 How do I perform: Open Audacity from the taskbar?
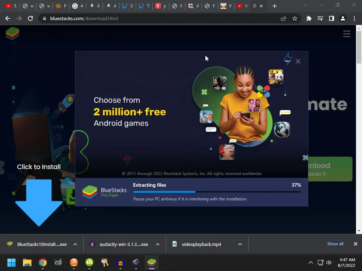click(121, 263)
